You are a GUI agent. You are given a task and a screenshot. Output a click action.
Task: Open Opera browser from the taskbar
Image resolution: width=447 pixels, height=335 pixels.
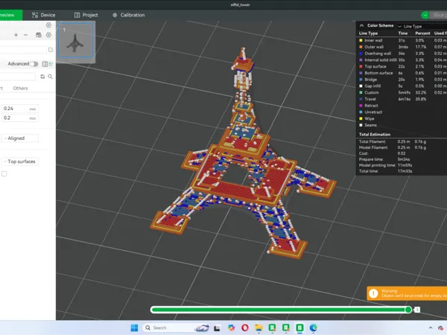[x=245, y=328]
